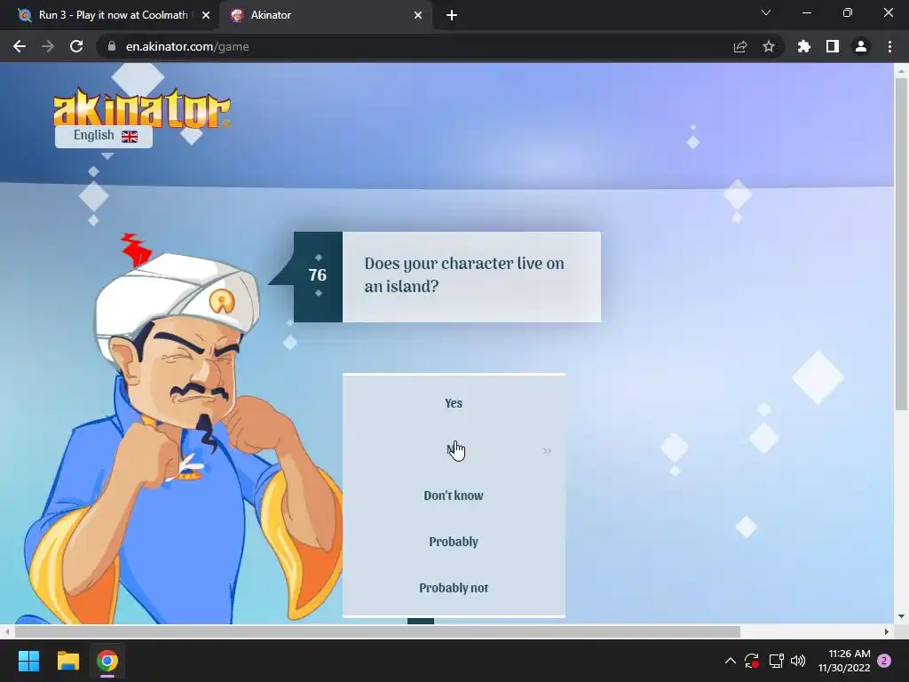Toggle the browser side panel
Screen dimensions: 909x682
click(x=833, y=46)
